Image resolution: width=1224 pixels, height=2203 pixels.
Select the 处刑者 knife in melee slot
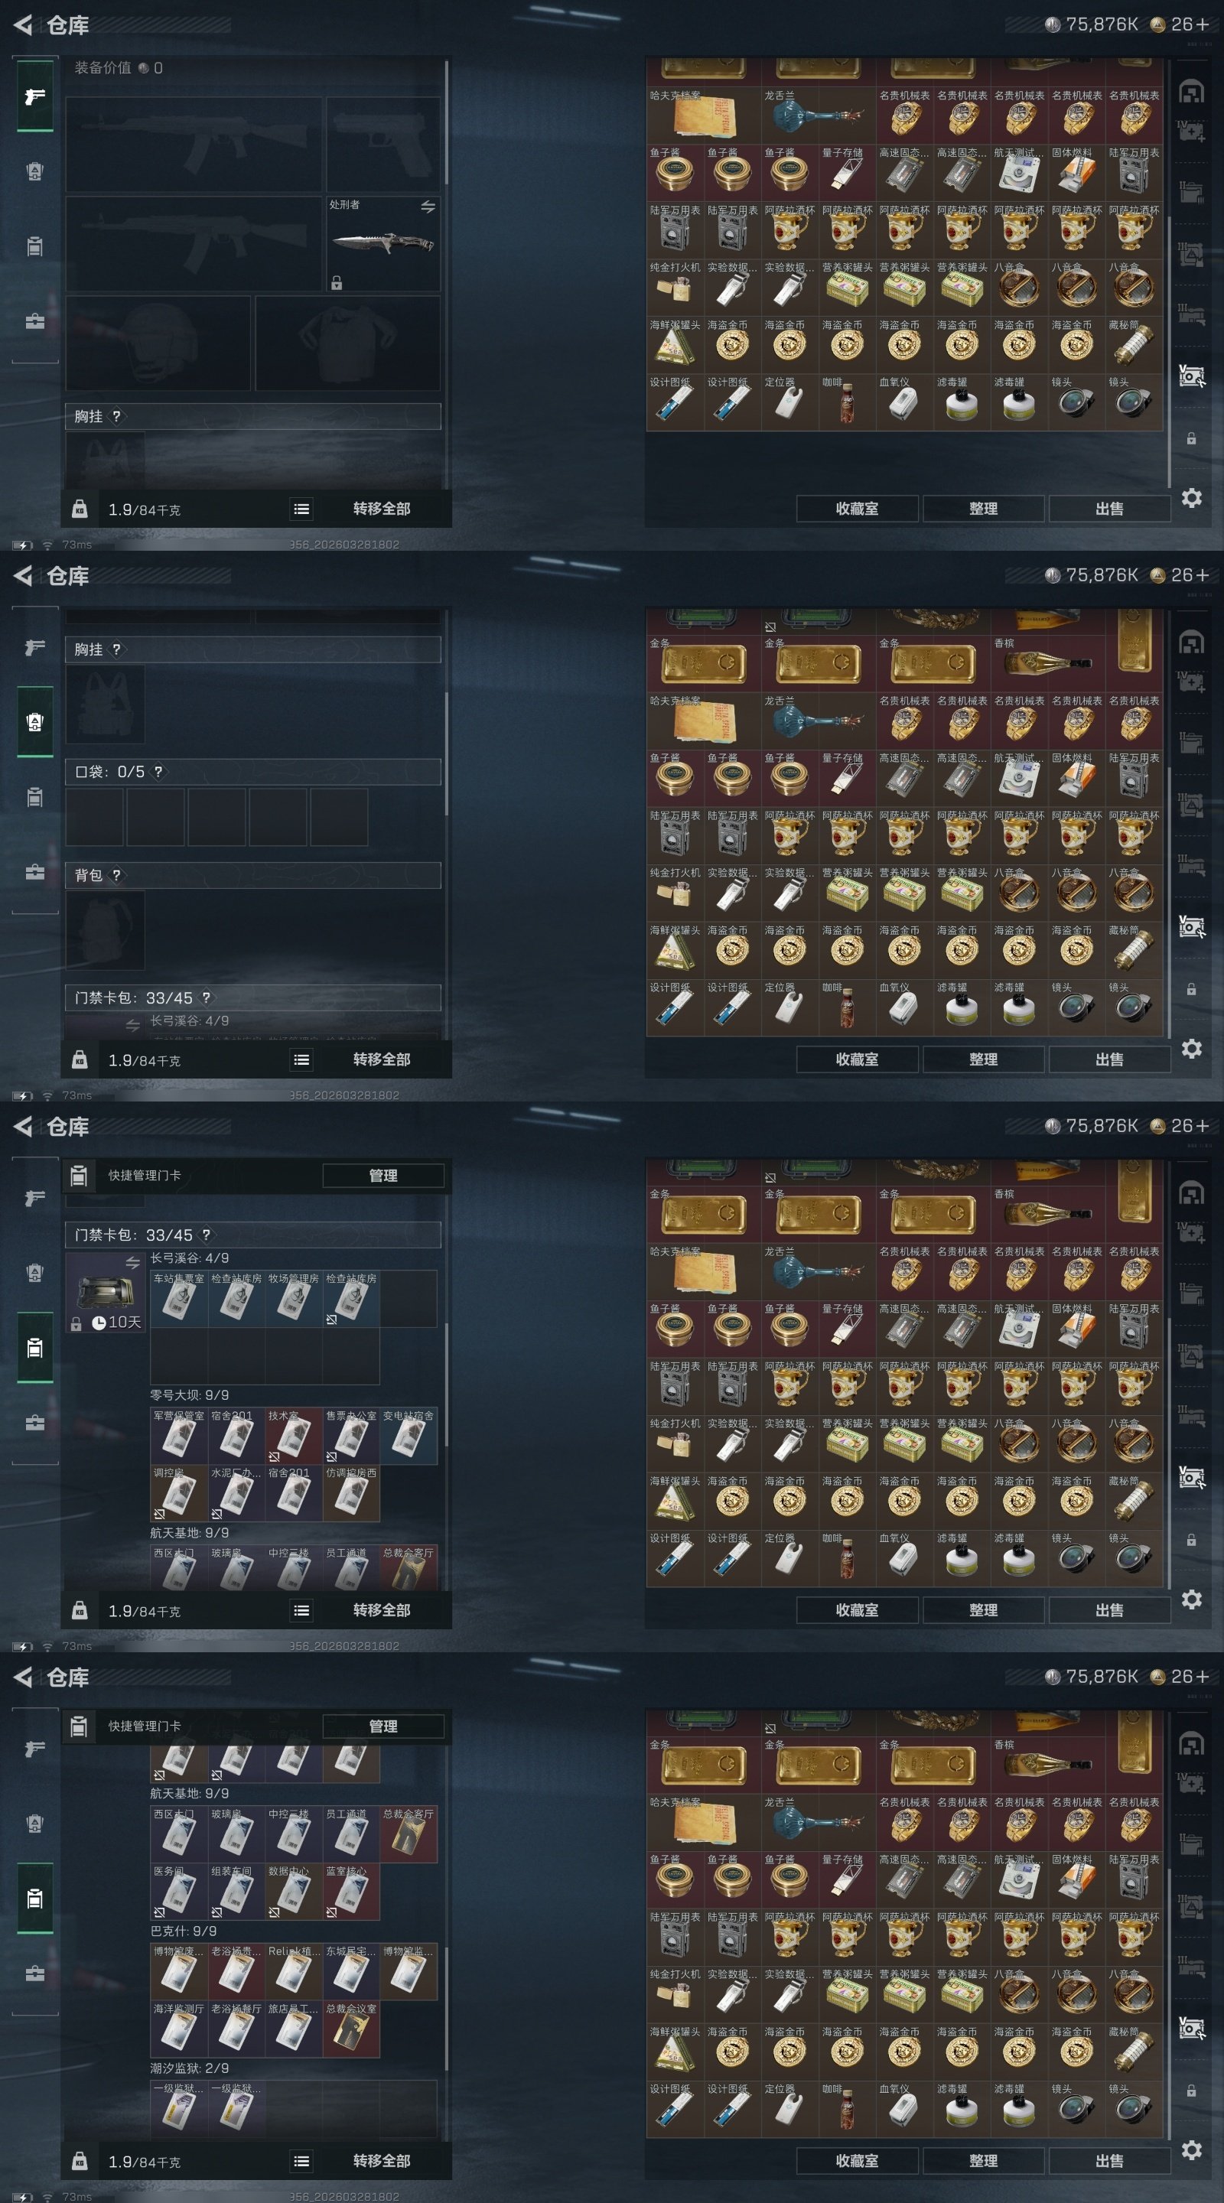tap(382, 243)
